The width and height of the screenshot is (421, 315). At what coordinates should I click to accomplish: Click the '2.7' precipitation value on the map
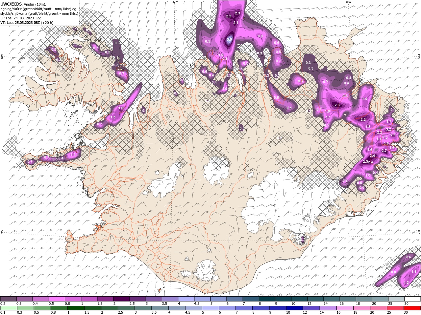[x=384, y=151]
